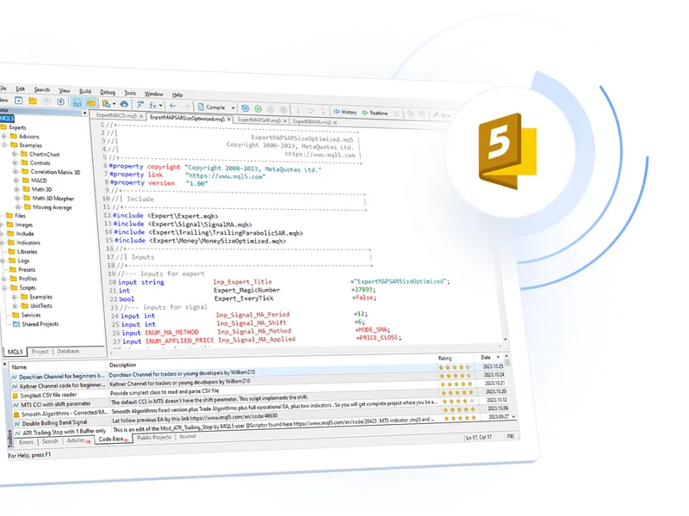689x516 pixels.
Task: Click the navigate Forward arrow
Action: tap(186, 106)
